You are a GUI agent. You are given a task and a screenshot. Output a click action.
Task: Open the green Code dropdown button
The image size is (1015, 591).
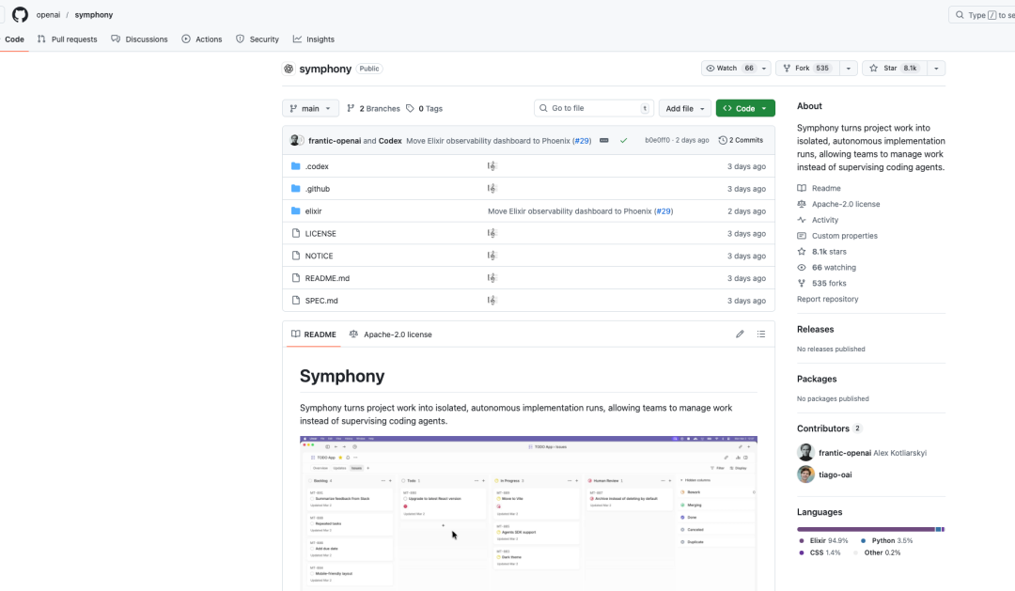coord(745,109)
